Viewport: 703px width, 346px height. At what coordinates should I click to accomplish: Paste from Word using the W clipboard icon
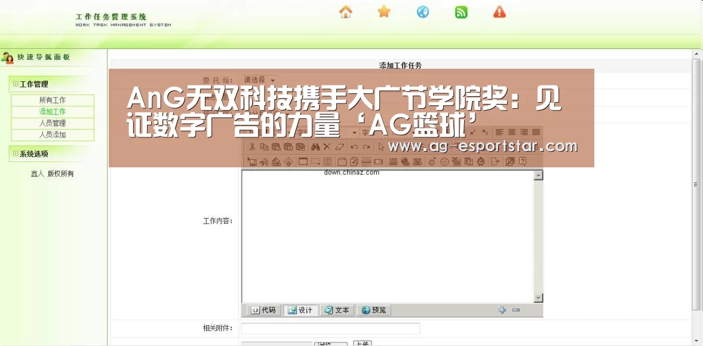300,147
